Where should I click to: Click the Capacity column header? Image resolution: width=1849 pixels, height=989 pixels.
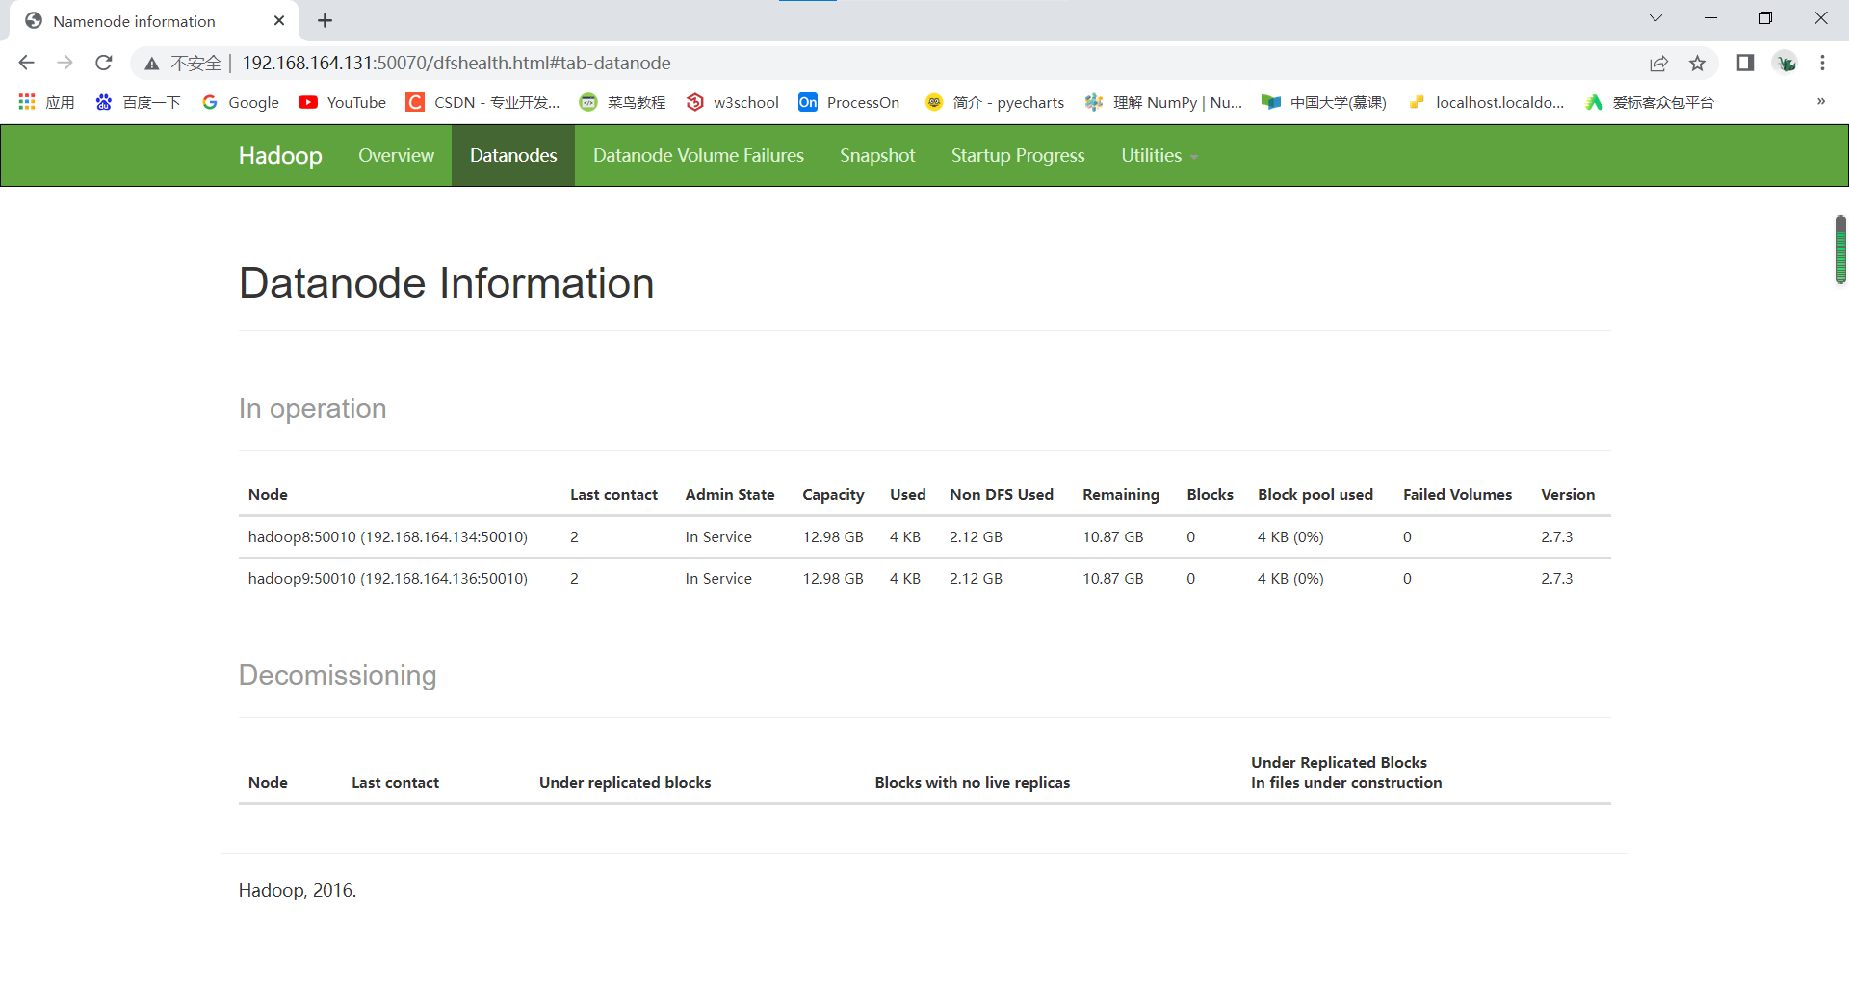[x=833, y=495]
